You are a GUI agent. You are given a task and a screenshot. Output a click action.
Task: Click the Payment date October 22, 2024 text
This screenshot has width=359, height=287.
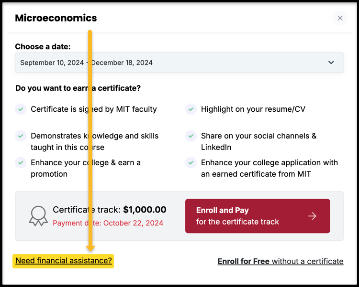(108, 223)
